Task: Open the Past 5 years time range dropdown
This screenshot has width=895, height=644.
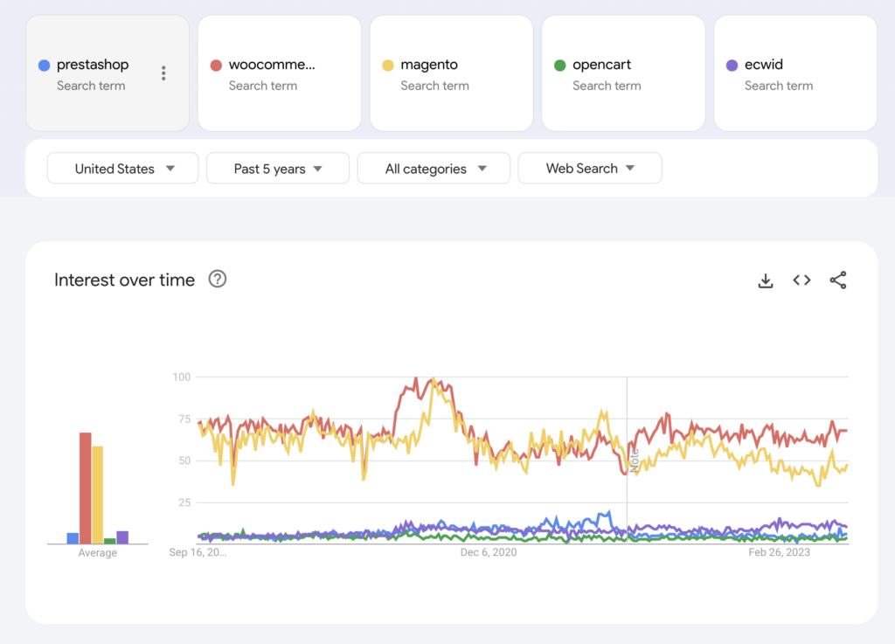Action: [x=278, y=169]
